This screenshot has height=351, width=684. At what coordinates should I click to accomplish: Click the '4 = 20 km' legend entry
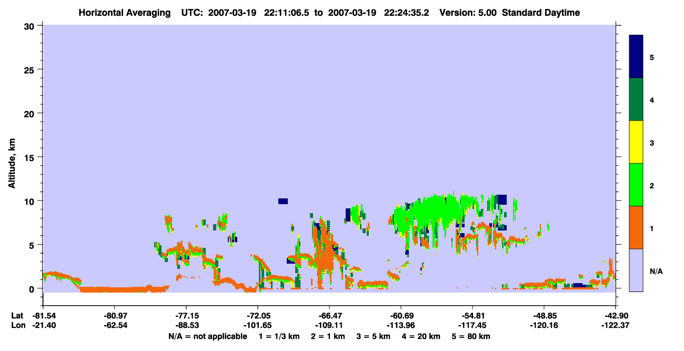tap(421, 337)
